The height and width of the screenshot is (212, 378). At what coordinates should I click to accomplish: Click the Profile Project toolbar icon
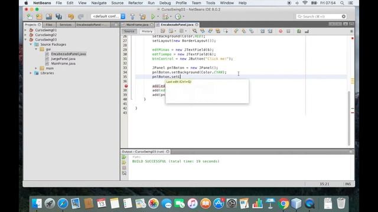tap(178, 16)
